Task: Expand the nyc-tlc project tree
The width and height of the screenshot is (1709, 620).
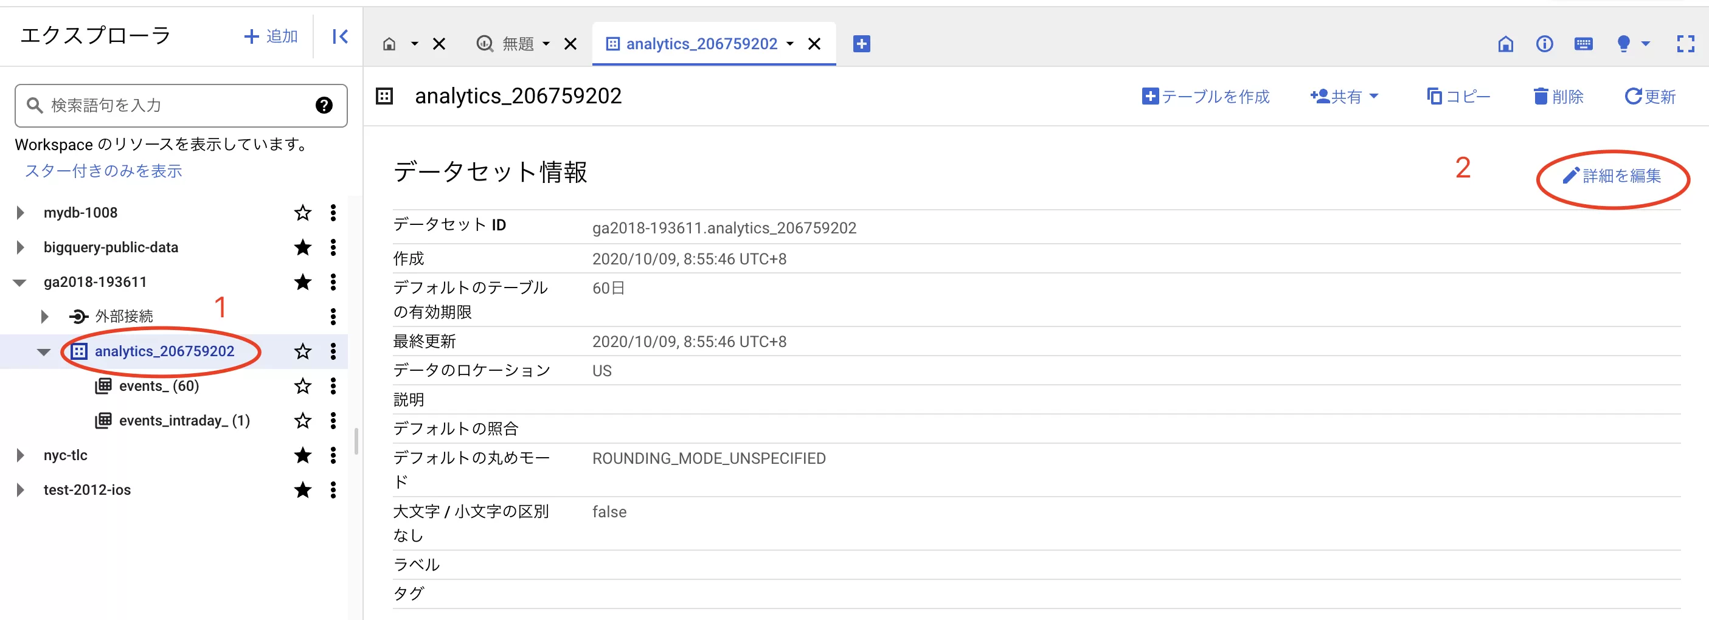Action: click(20, 455)
